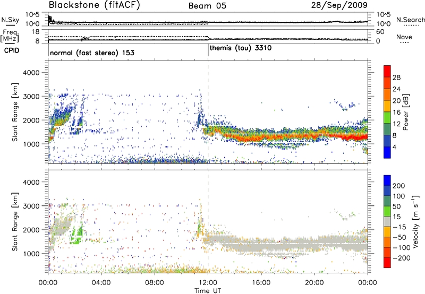This screenshot has height=294, width=425.
Task: Click the date "28/Sep/2009"
Action: (x=339, y=5)
